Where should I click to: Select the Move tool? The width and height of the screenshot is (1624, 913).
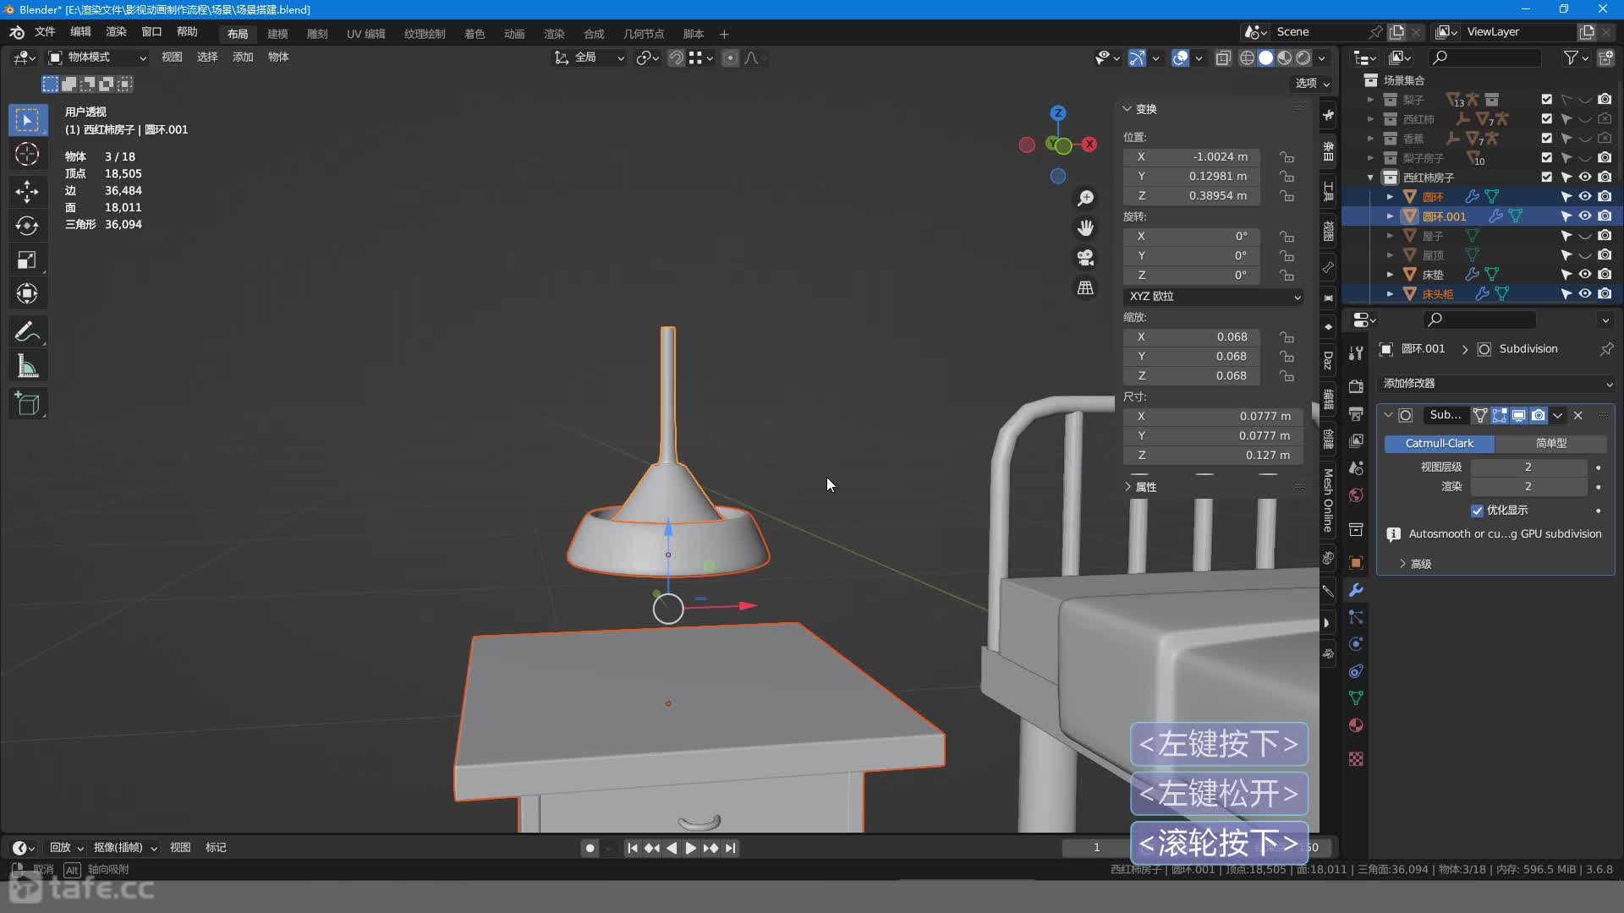pos(27,191)
